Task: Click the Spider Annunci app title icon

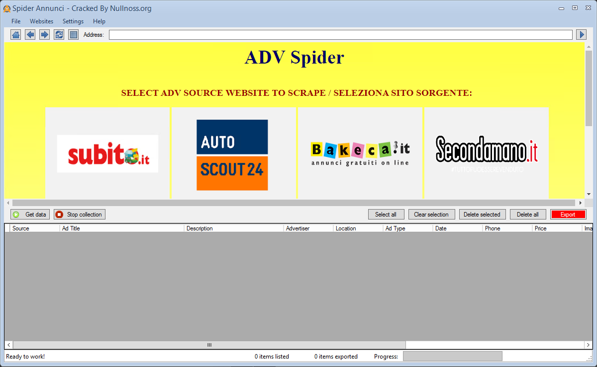Action: [x=7, y=8]
